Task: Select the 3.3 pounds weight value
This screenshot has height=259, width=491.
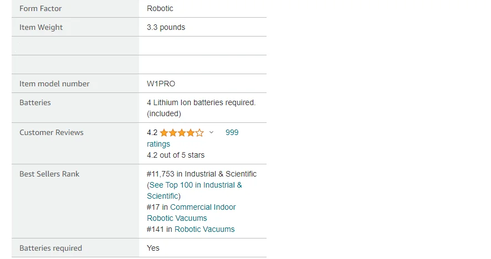Action: [x=166, y=27]
